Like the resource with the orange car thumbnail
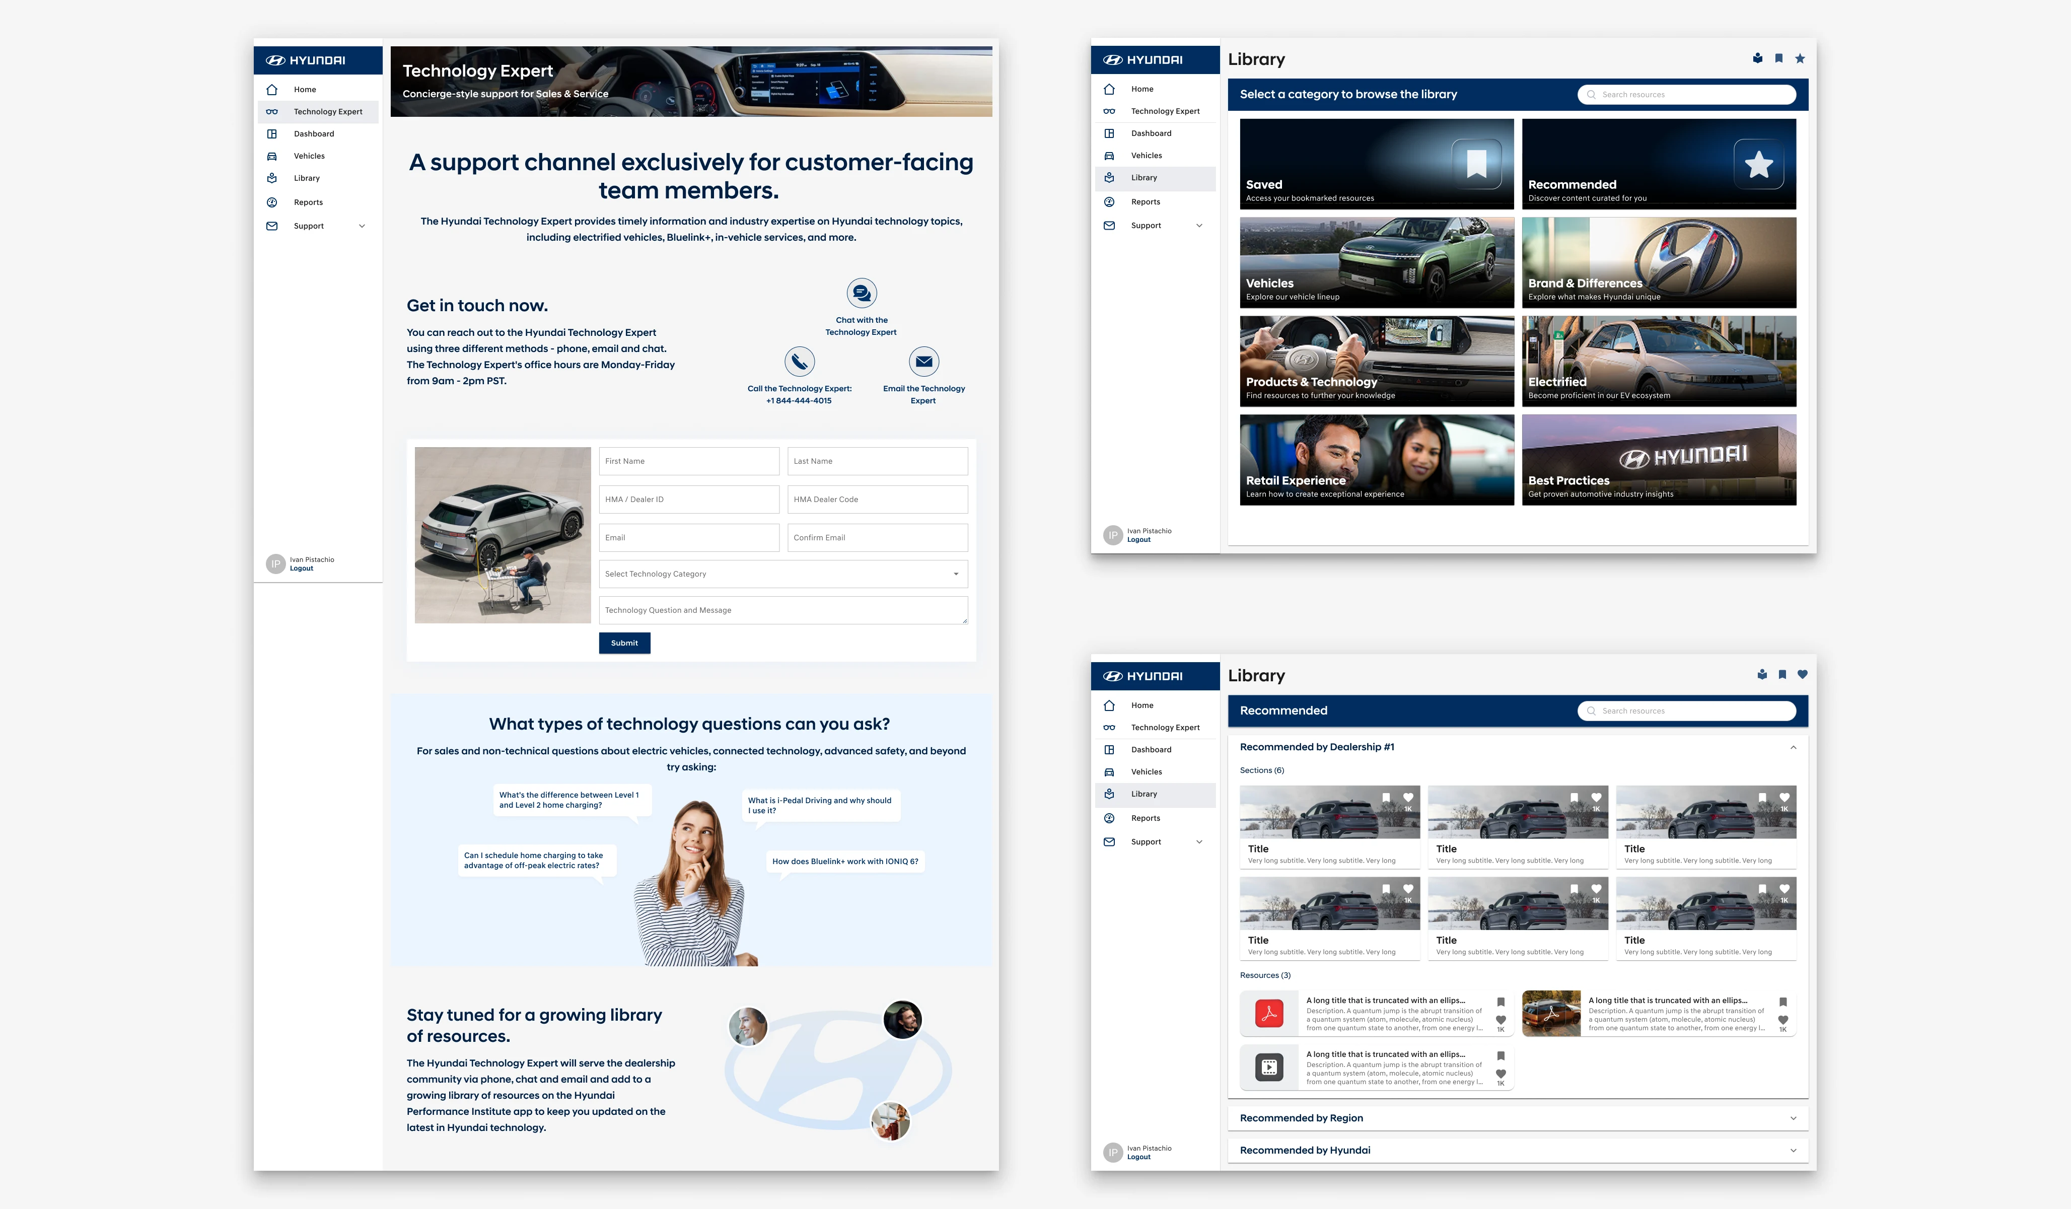2071x1209 pixels. (1782, 1020)
